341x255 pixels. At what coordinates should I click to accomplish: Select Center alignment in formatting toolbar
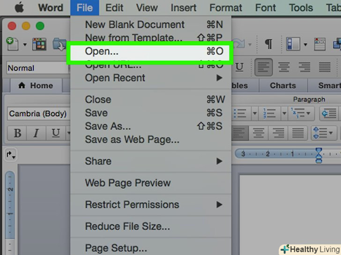[284, 67]
